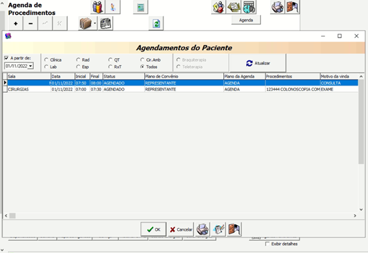Click the plus add-record button
Image resolution: width=368 pixels, height=253 pixels.
click(x=16, y=23)
